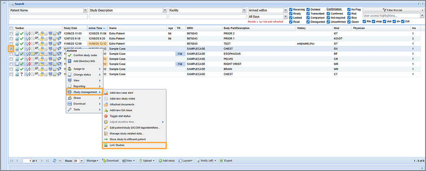This screenshot has width=426, height=171.
Task: Open the Arrived within dropdown
Action: pyautogui.click(x=267, y=10)
